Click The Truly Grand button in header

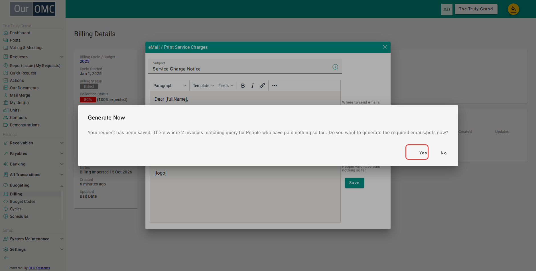click(x=476, y=9)
